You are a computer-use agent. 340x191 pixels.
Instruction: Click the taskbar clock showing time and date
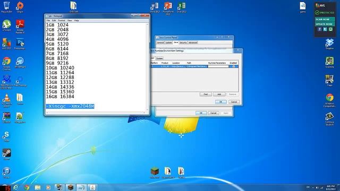click(330, 187)
